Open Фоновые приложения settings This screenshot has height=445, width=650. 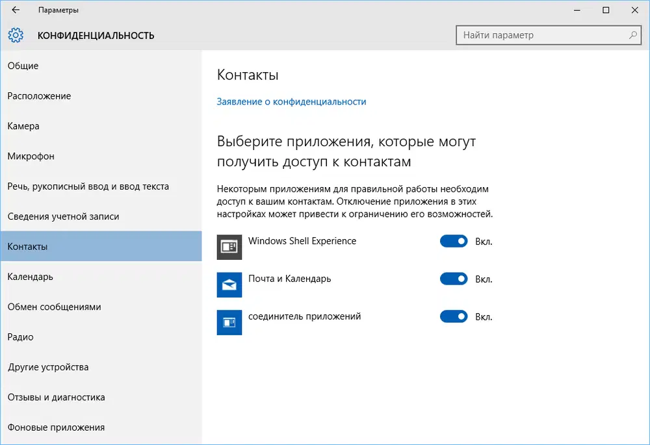(x=55, y=427)
